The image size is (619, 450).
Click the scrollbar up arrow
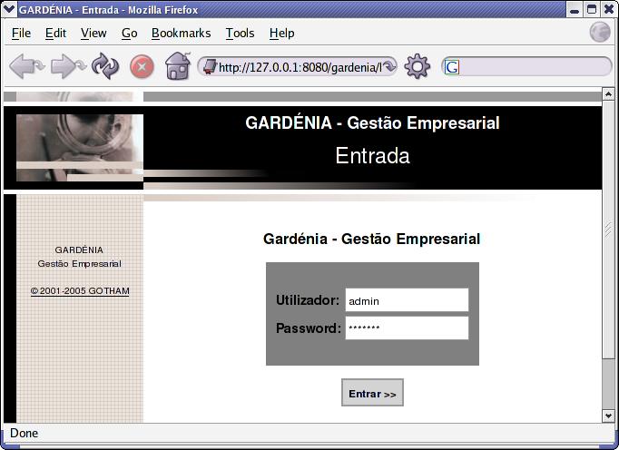tap(608, 93)
